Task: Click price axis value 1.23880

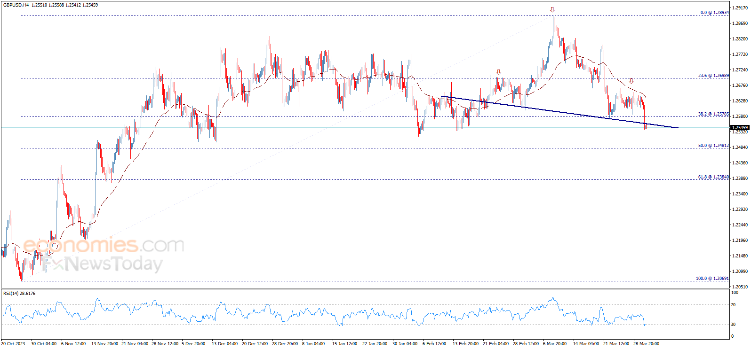Action: (x=741, y=178)
